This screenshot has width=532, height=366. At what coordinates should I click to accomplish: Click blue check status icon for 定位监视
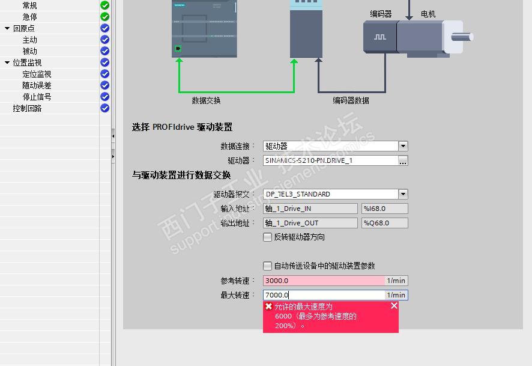[105, 74]
